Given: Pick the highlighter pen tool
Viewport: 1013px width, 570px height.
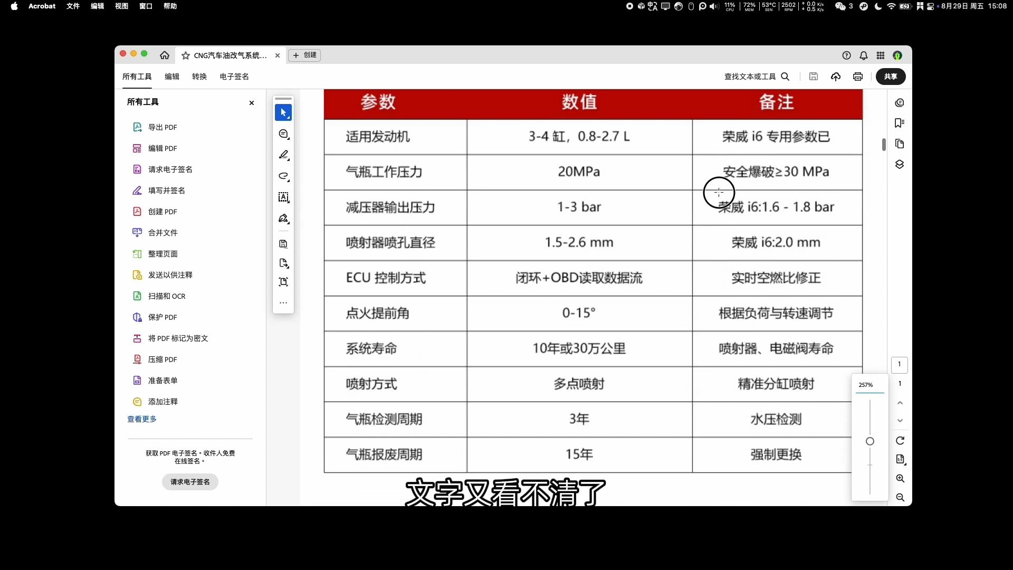Looking at the screenshot, I should 283,155.
